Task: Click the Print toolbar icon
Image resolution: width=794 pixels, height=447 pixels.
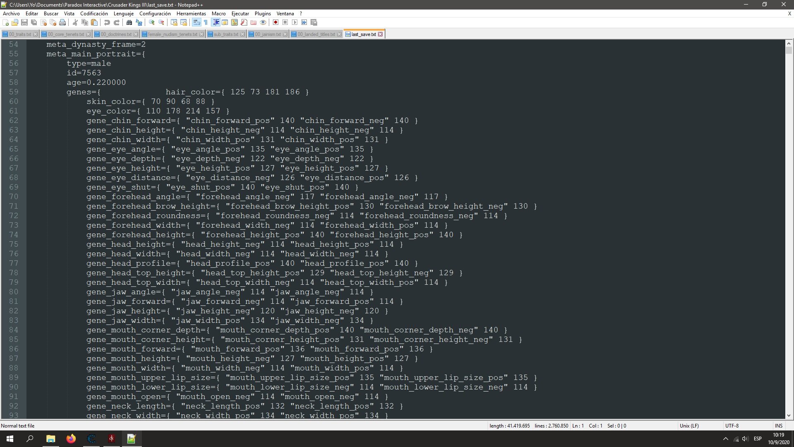Action: coord(62,22)
